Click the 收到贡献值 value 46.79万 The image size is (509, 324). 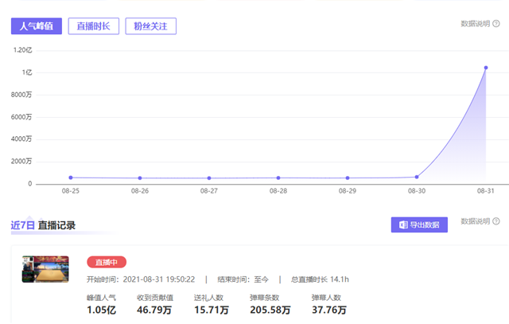tap(155, 310)
